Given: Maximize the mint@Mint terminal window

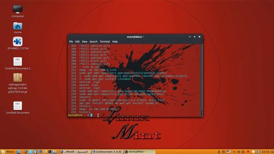Looking at the screenshot, I should (x=194, y=37).
